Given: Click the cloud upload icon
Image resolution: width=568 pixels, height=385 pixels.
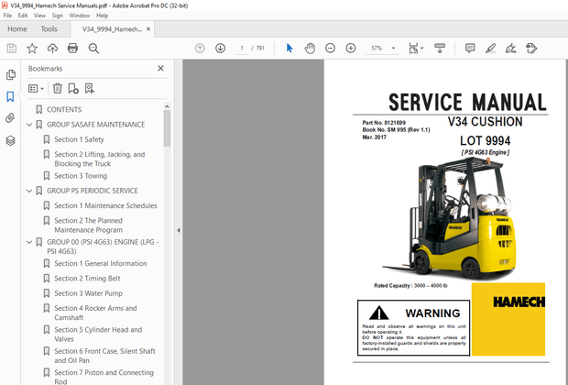Looking at the screenshot, I should pos(52,49).
